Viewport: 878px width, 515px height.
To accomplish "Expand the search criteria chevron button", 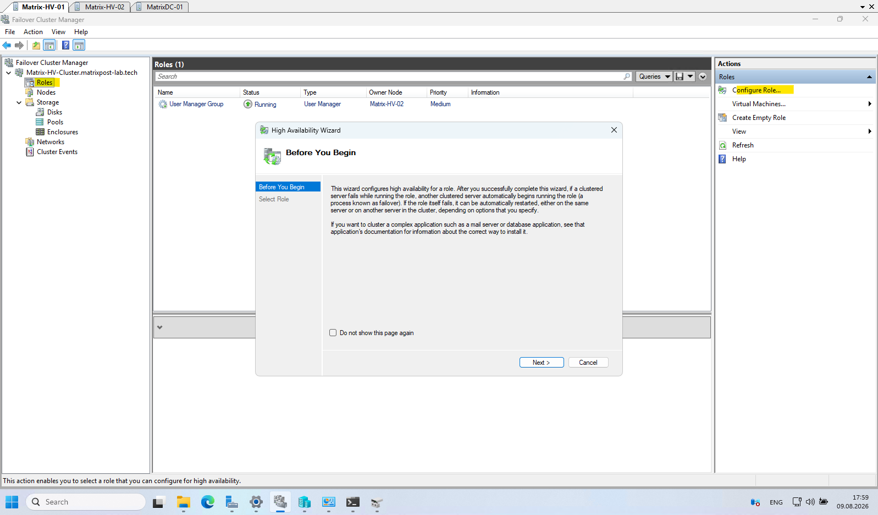I will (703, 76).
